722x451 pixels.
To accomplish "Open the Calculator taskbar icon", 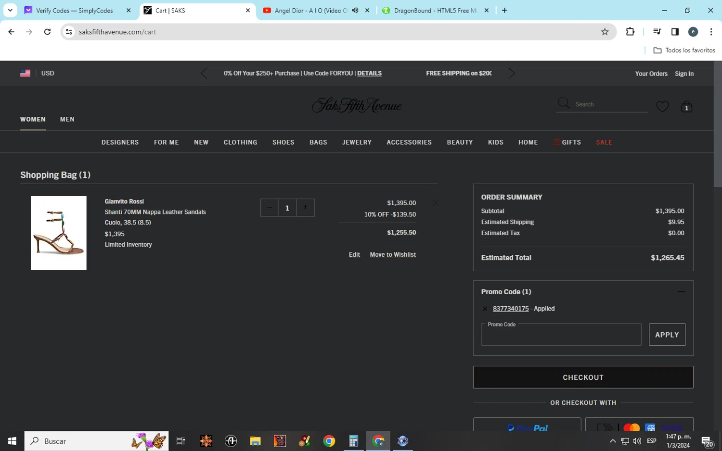I will coord(354,441).
